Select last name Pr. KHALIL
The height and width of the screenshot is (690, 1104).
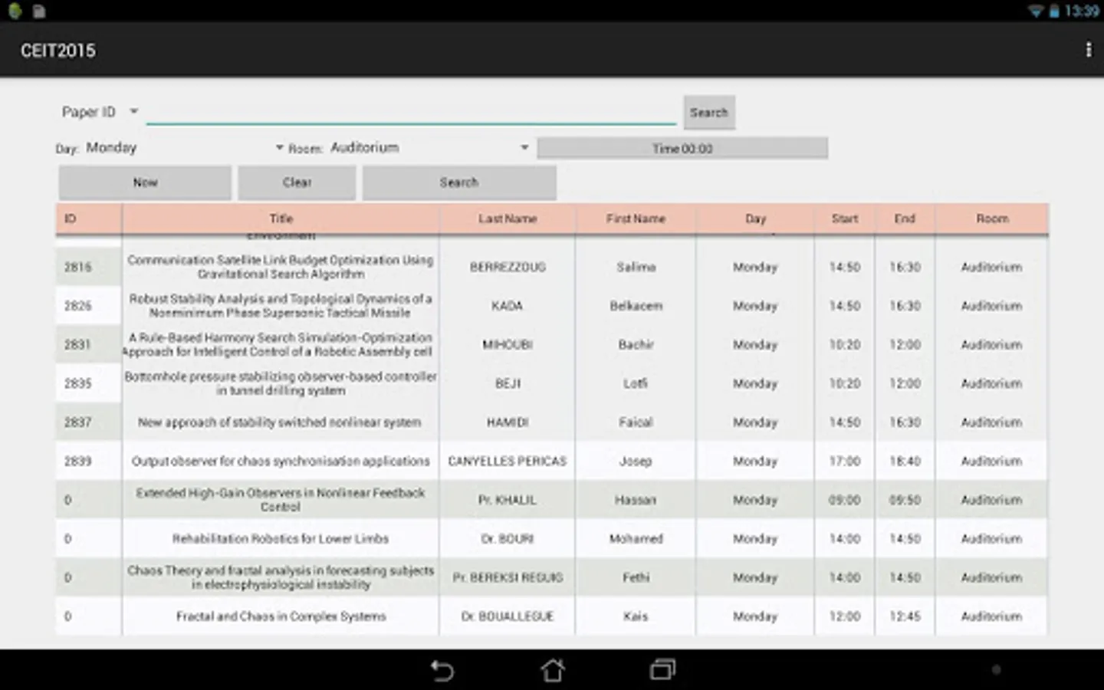point(508,500)
